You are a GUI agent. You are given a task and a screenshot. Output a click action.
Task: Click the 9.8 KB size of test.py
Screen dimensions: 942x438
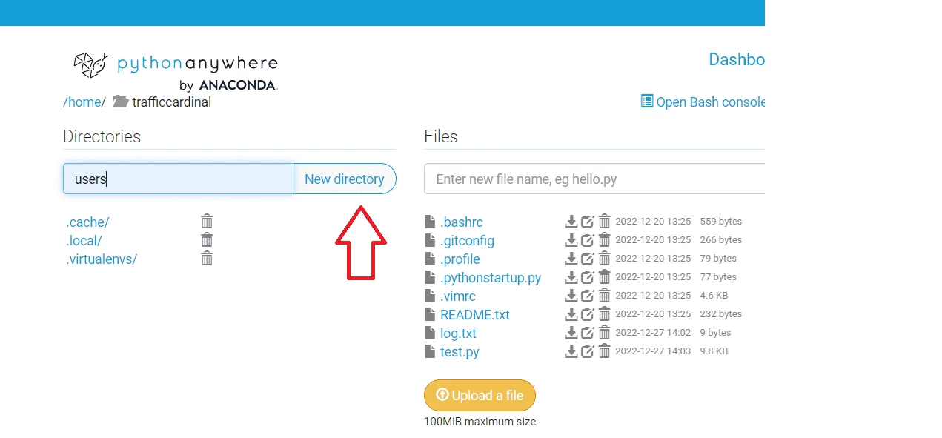coord(714,351)
